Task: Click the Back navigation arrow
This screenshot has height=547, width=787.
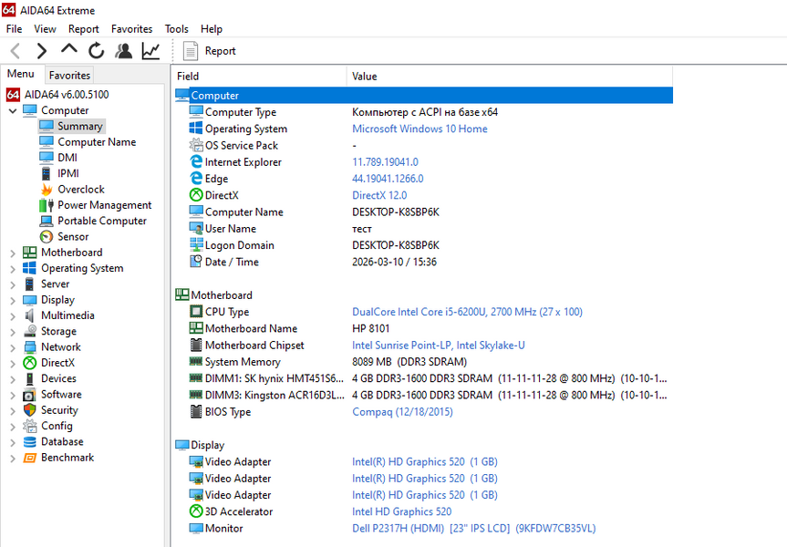Action: 16,51
